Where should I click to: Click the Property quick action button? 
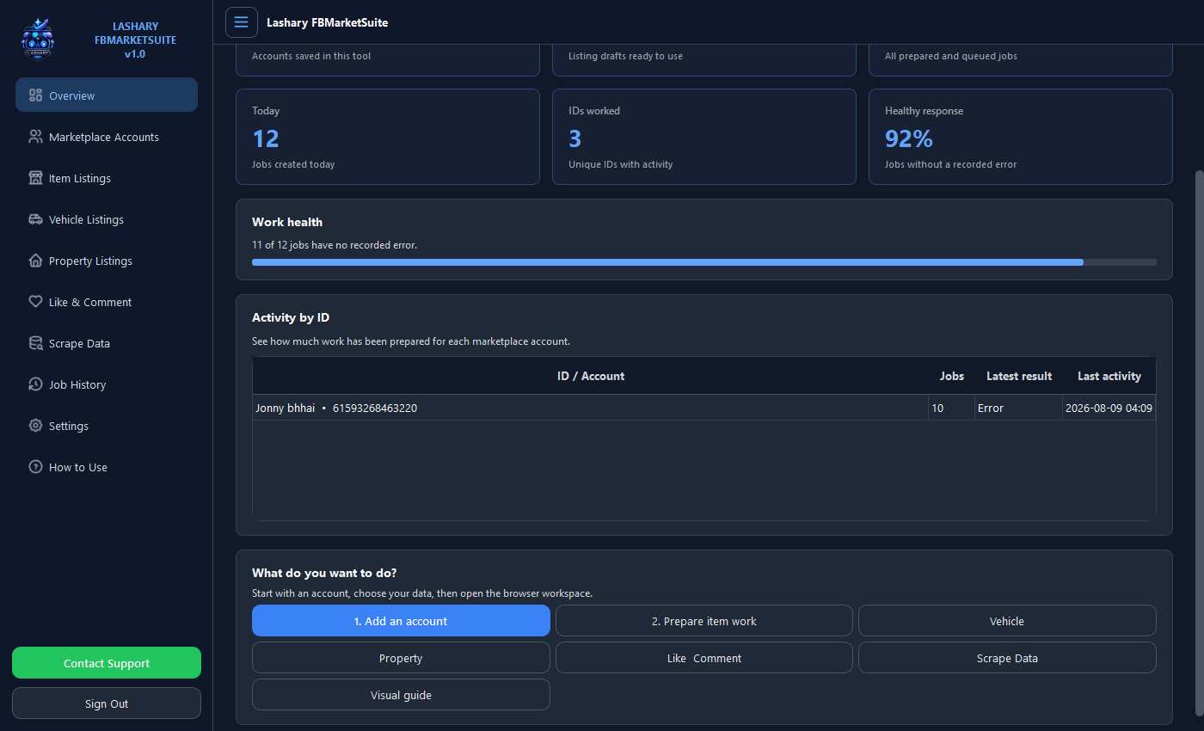tap(401, 658)
